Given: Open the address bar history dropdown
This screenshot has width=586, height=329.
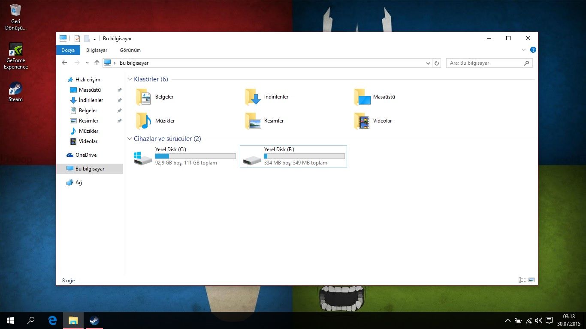Looking at the screenshot, I should tap(428, 63).
